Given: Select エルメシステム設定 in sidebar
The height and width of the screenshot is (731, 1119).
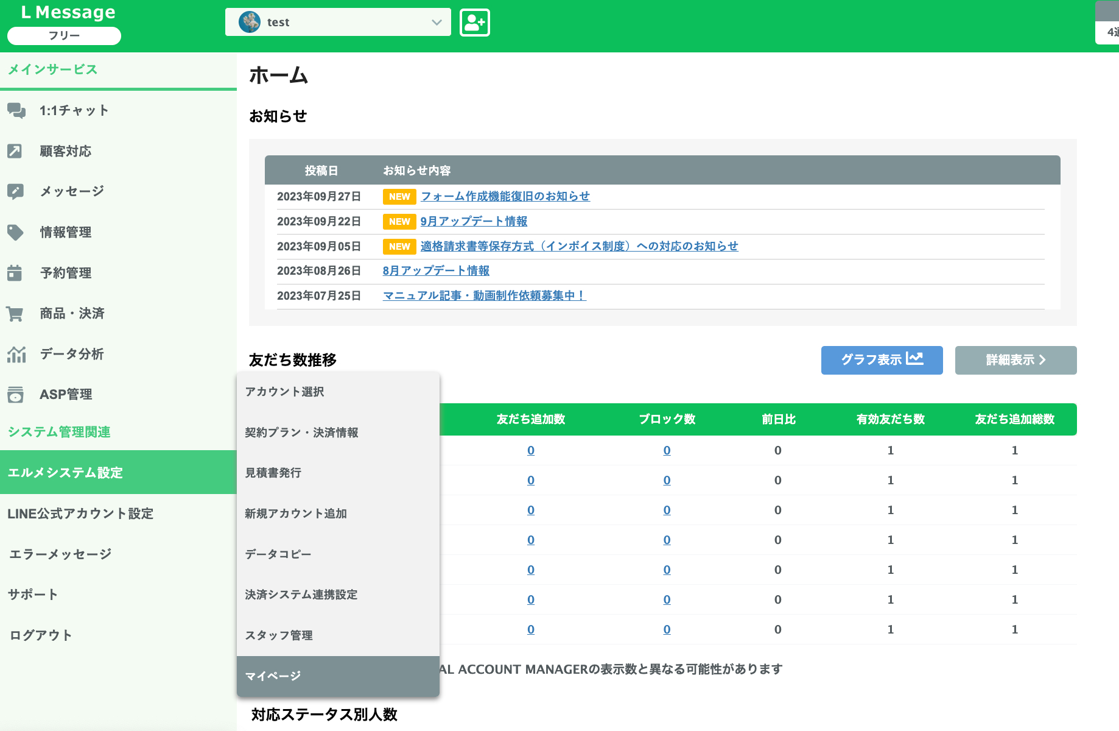Looking at the screenshot, I should [118, 473].
